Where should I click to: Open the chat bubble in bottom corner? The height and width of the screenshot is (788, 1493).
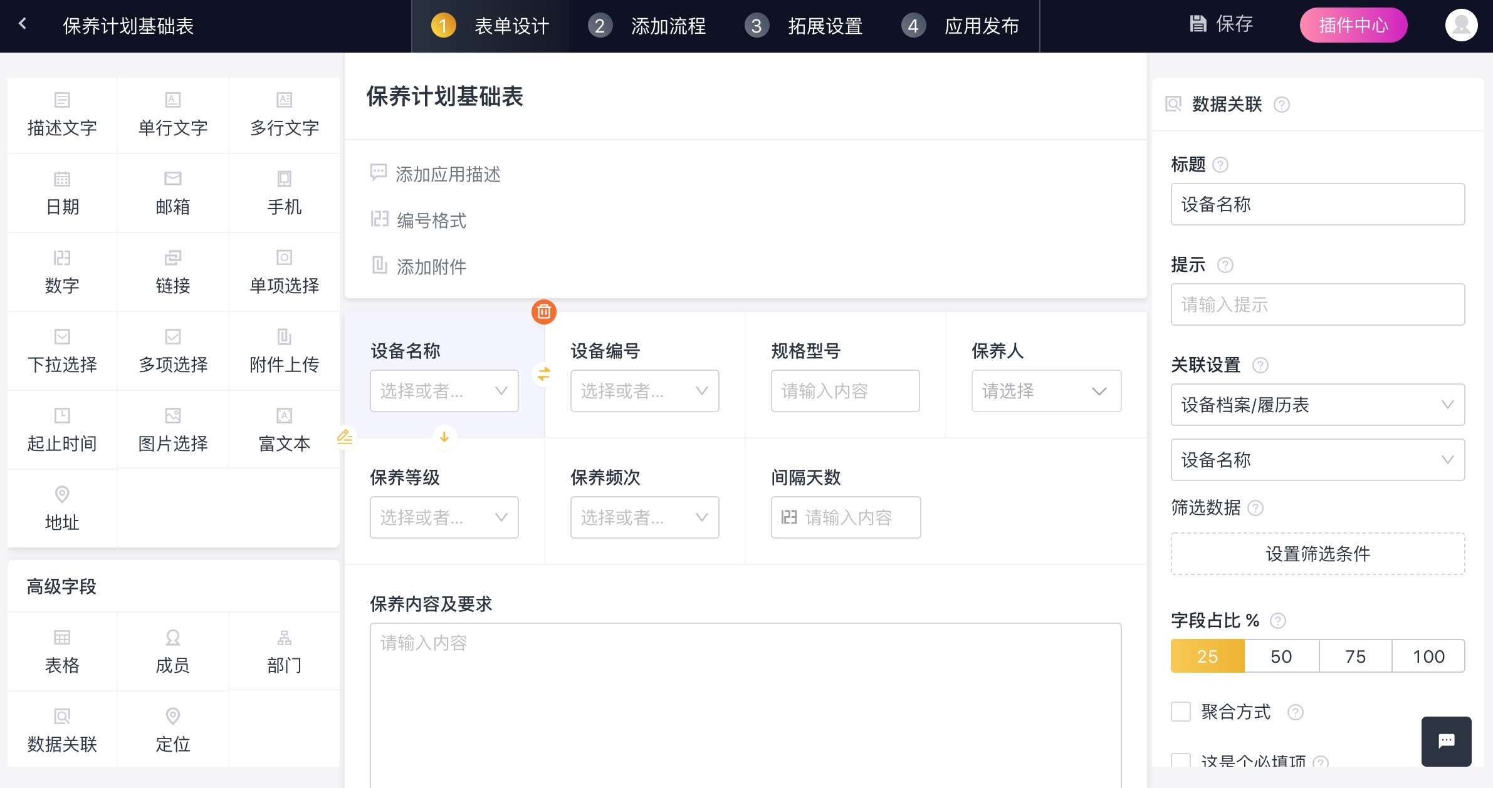(1445, 741)
